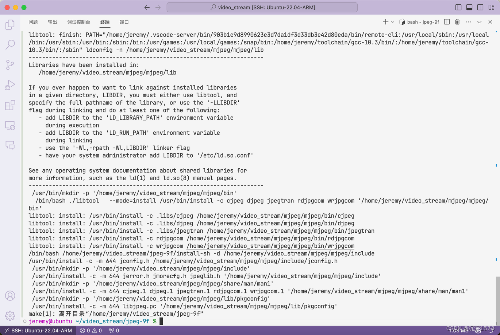Open the Customize Layout icon
This screenshot has height=335, width=500.
(x=491, y=7)
